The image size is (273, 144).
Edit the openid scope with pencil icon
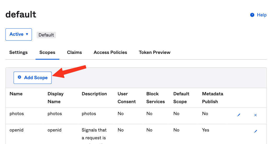pos(255,131)
